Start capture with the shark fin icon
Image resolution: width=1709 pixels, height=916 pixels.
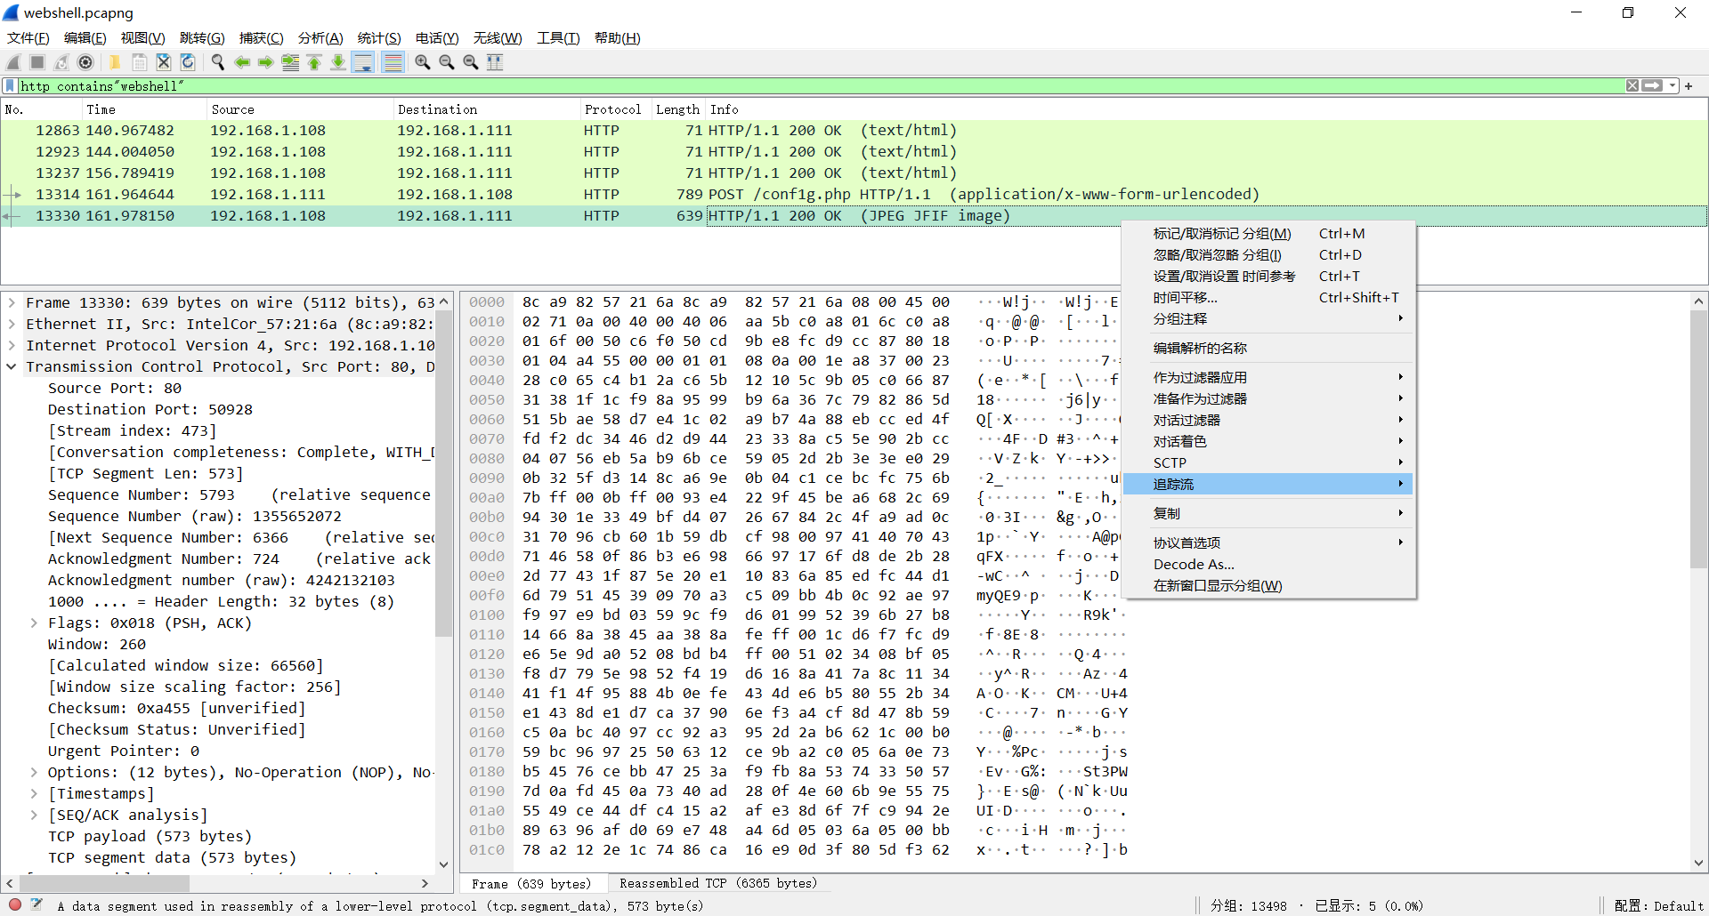tap(13, 62)
